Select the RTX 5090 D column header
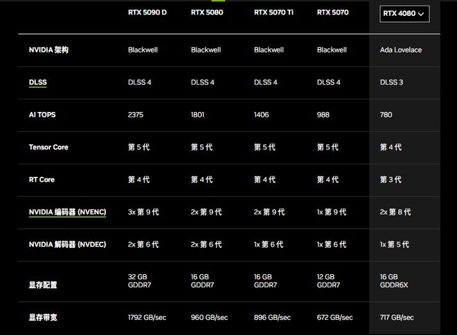The width and height of the screenshot is (457, 335). 147,12
